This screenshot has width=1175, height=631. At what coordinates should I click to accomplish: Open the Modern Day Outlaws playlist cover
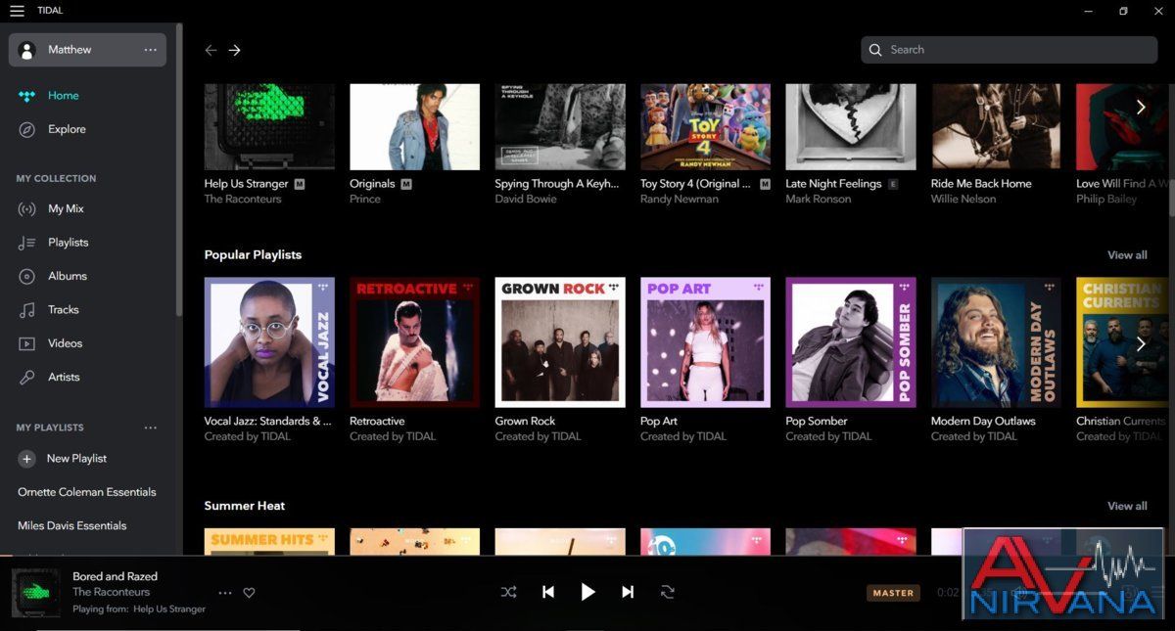(997, 342)
